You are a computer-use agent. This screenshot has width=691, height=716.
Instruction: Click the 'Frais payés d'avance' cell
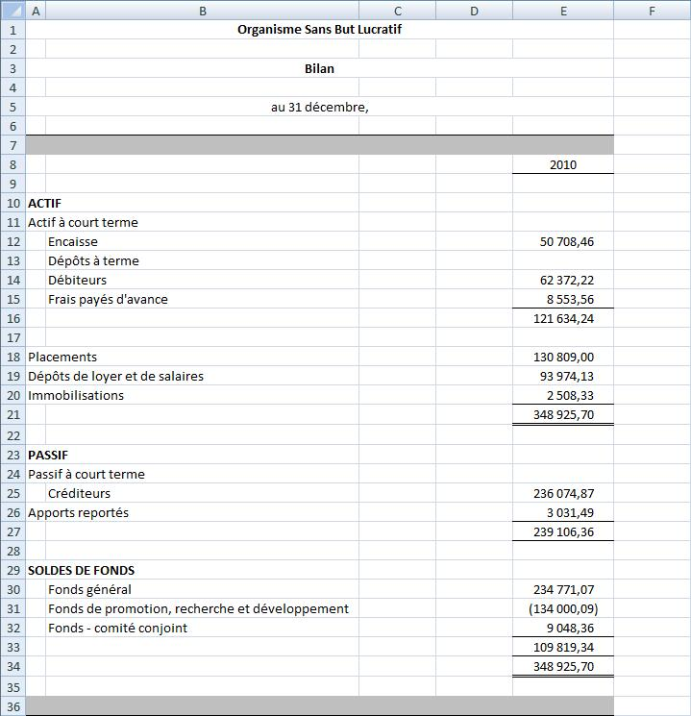[108, 299]
